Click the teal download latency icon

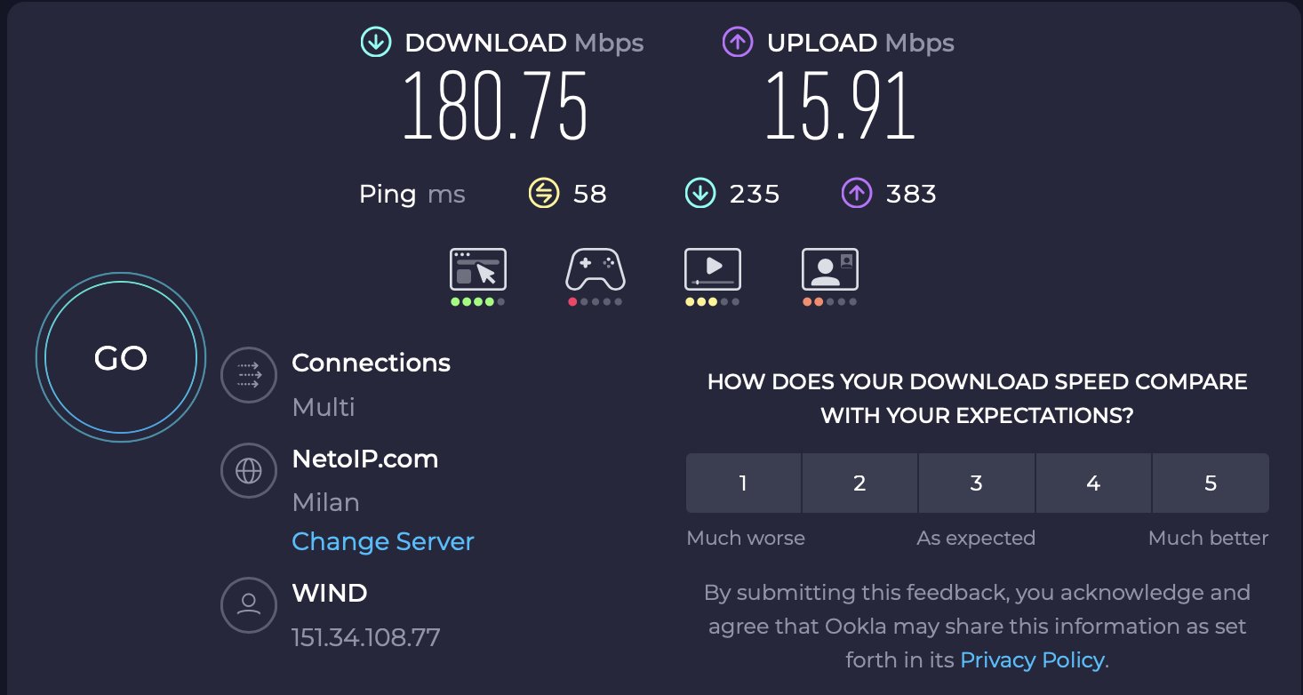pyautogui.click(x=700, y=194)
